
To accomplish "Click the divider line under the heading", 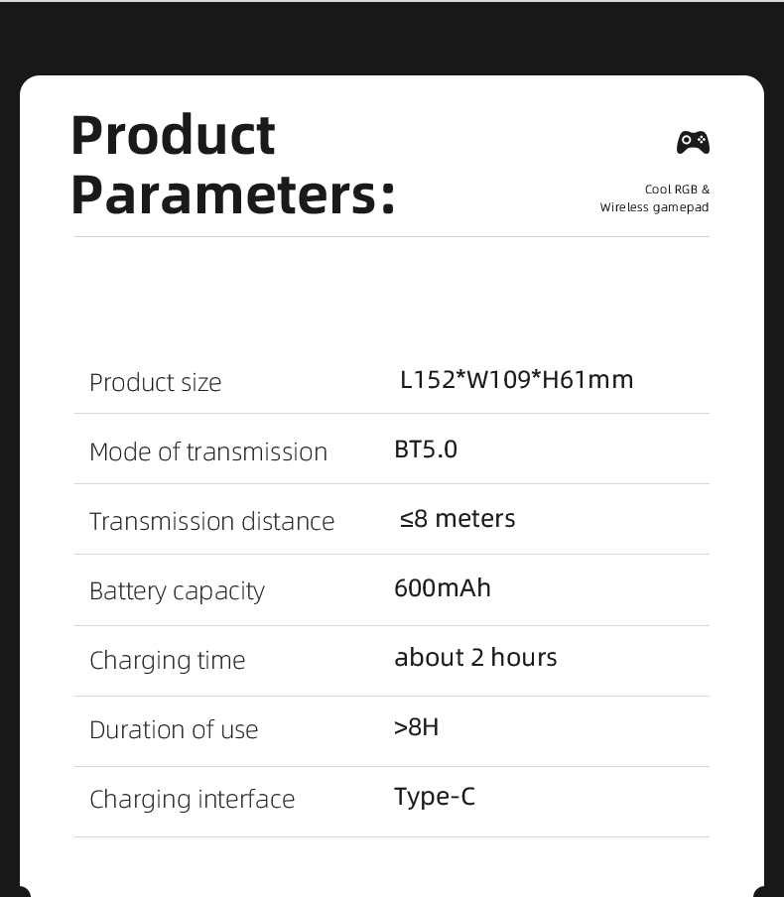I will click(391, 237).
